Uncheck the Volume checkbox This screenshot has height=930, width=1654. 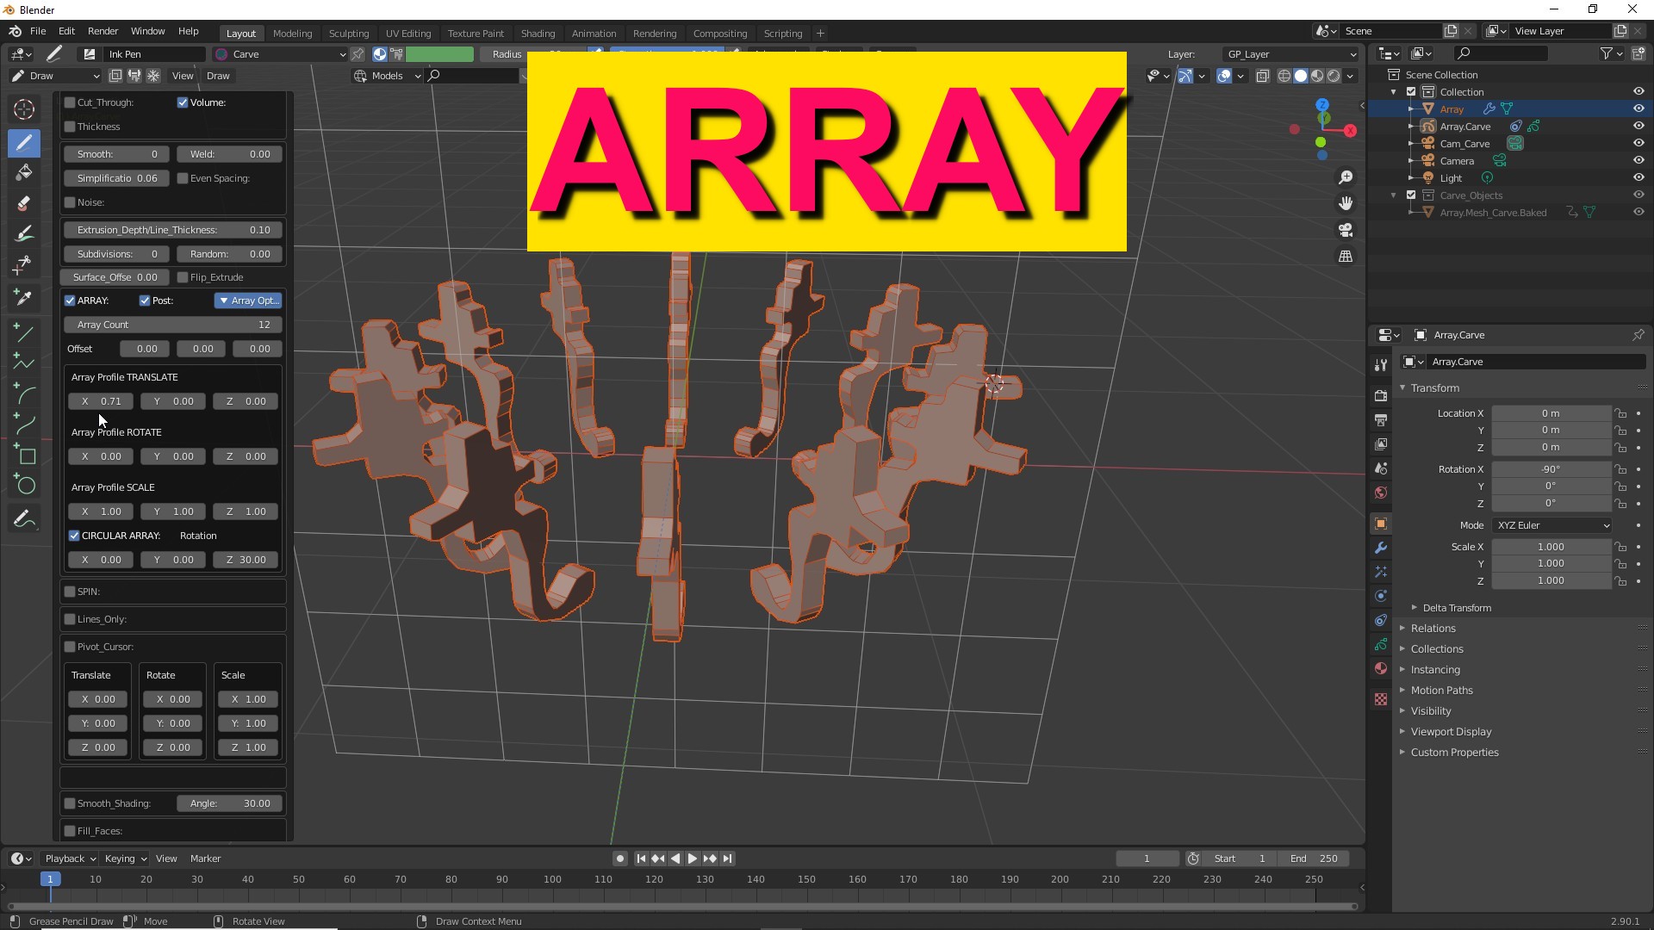click(x=183, y=102)
